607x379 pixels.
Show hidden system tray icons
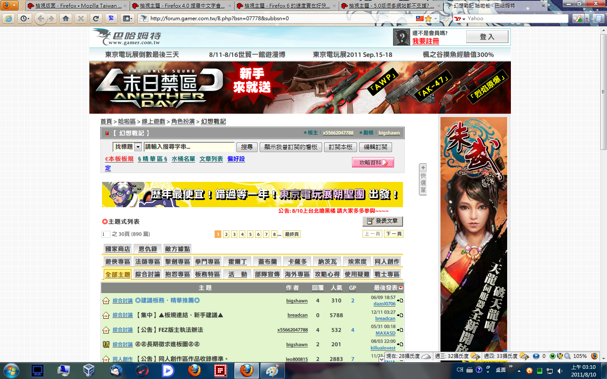coord(519,371)
